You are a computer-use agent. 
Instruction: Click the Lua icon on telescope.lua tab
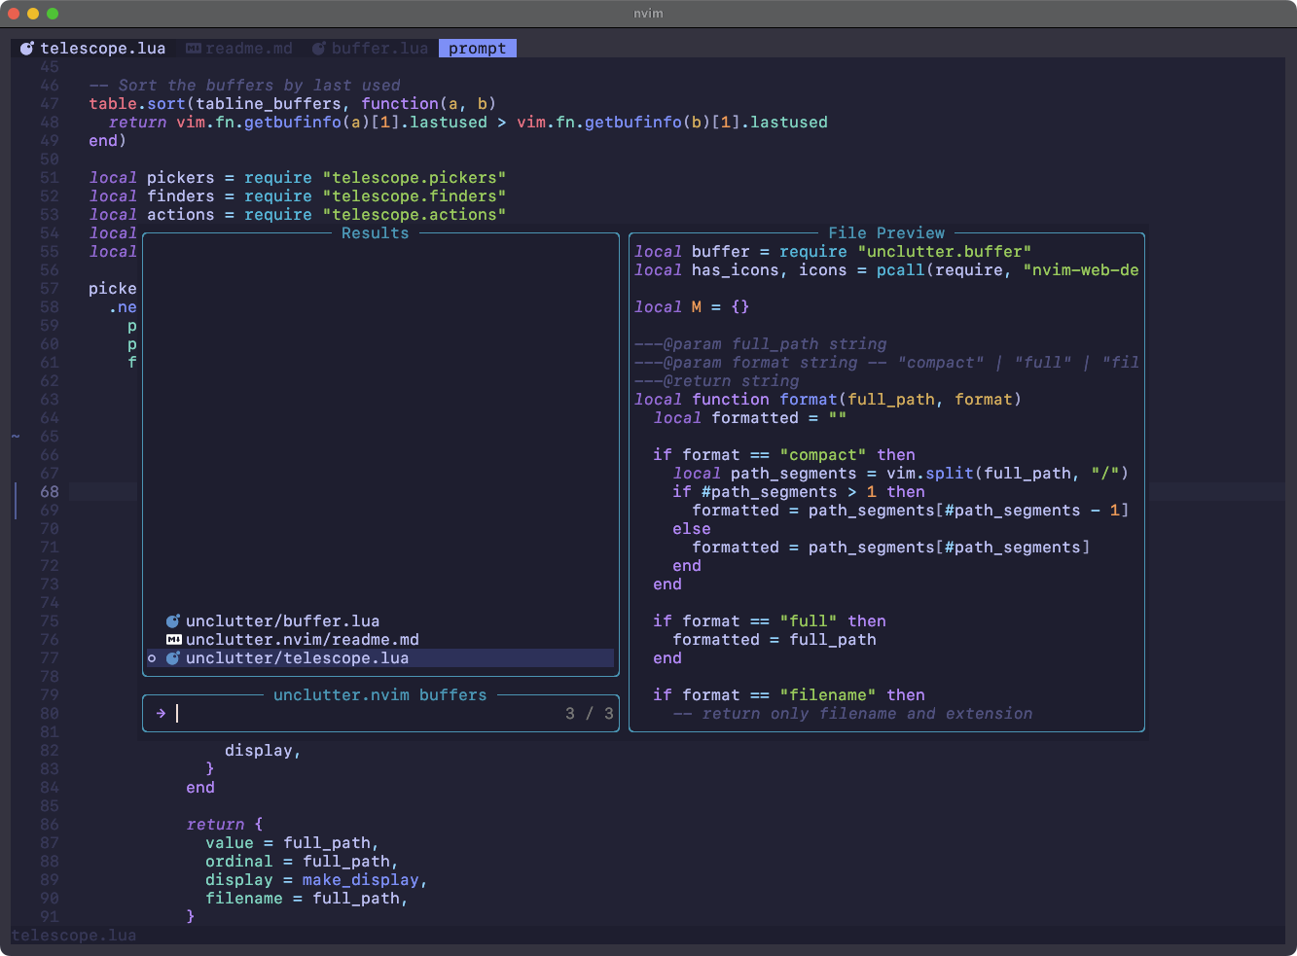pos(27,49)
